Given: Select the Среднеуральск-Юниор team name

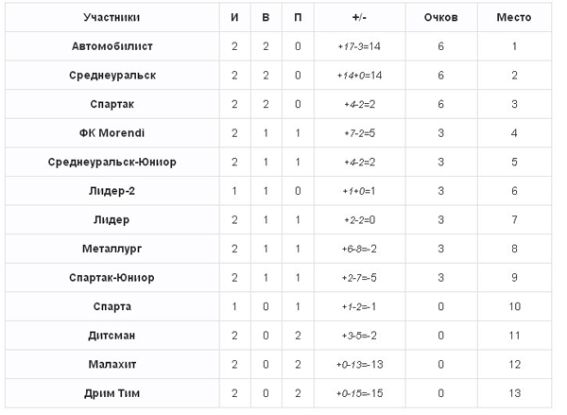Looking at the screenshot, I should (x=112, y=162).
